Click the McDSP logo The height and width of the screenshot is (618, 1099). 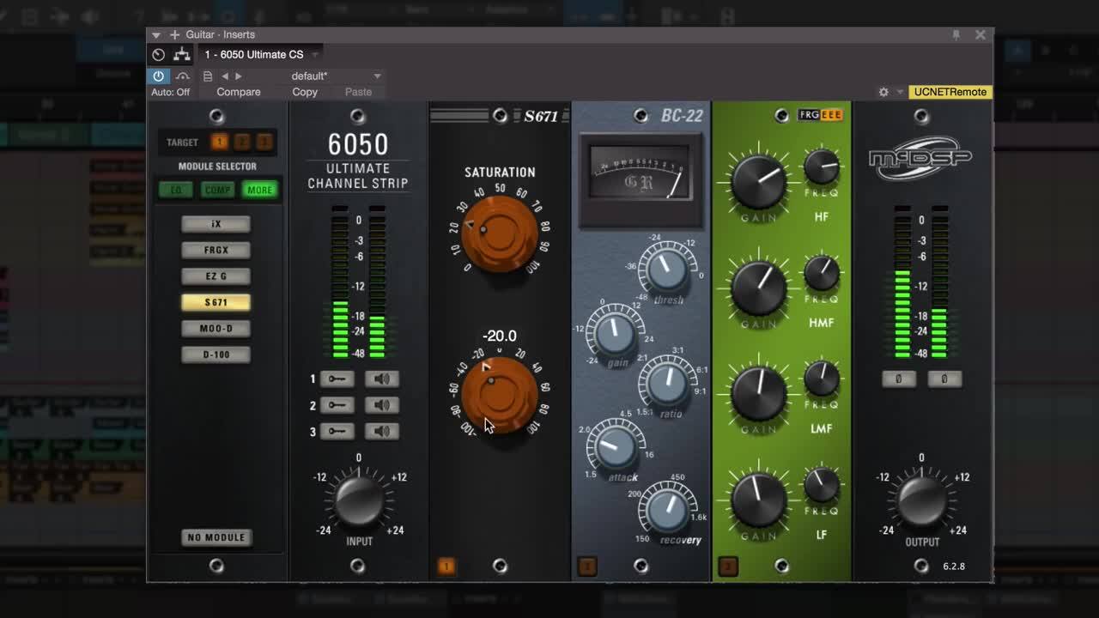tap(922, 158)
